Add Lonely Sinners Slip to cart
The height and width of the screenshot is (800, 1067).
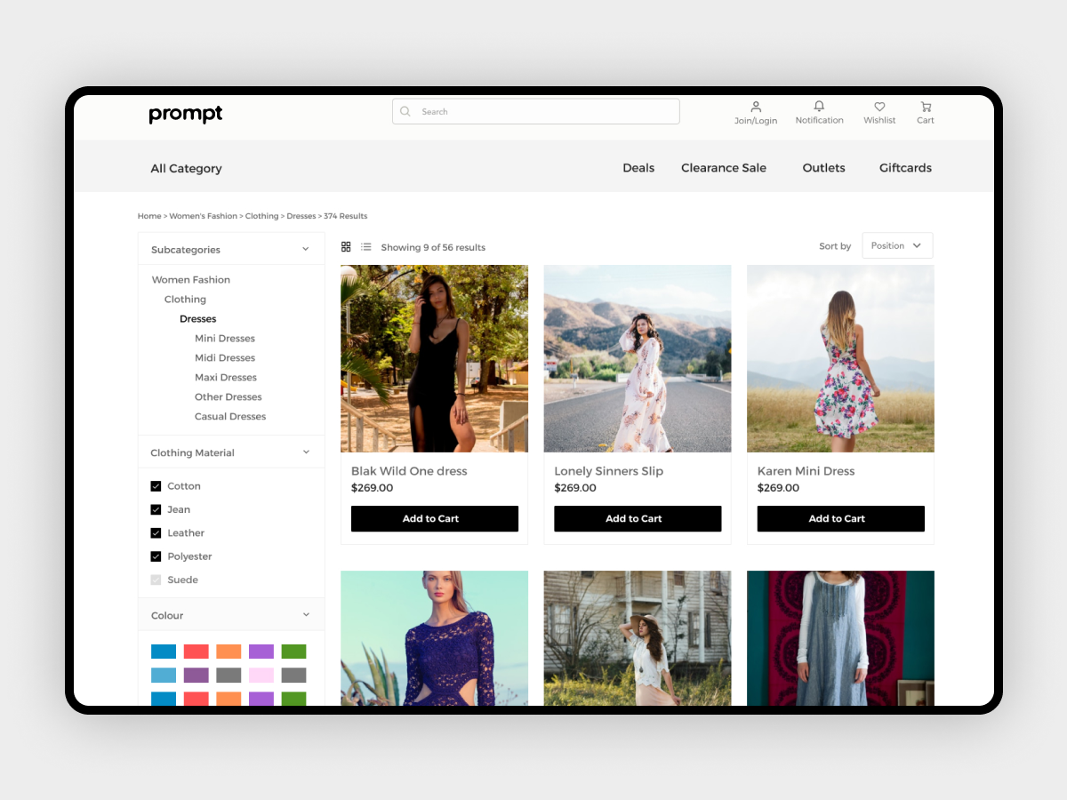point(638,519)
